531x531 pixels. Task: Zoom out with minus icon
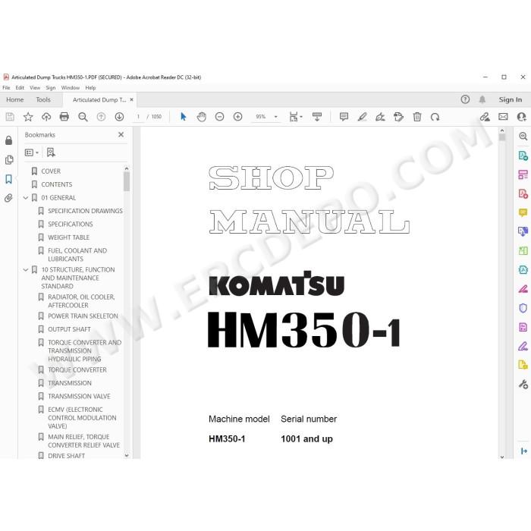(219, 117)
